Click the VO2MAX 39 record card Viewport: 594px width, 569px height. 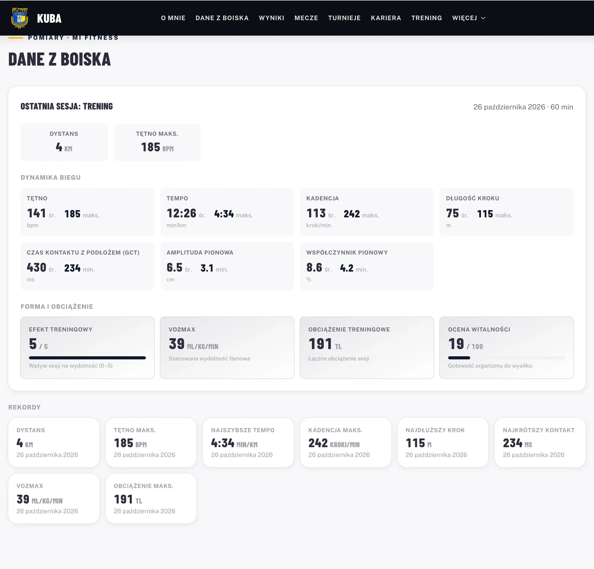tap(54, 498)
